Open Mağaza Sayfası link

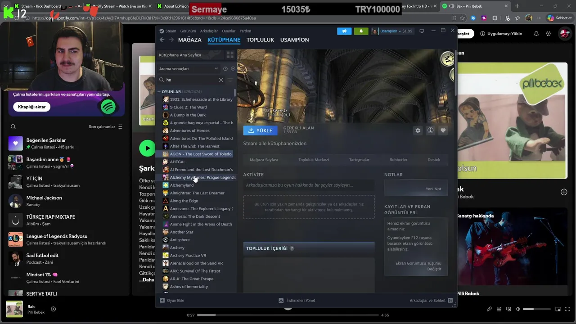pyautogui.click(x=264, y=160)
